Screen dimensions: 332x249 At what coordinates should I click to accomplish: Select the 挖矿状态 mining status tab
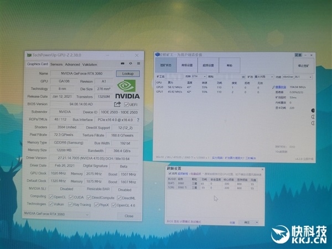(x=166, y=65)
